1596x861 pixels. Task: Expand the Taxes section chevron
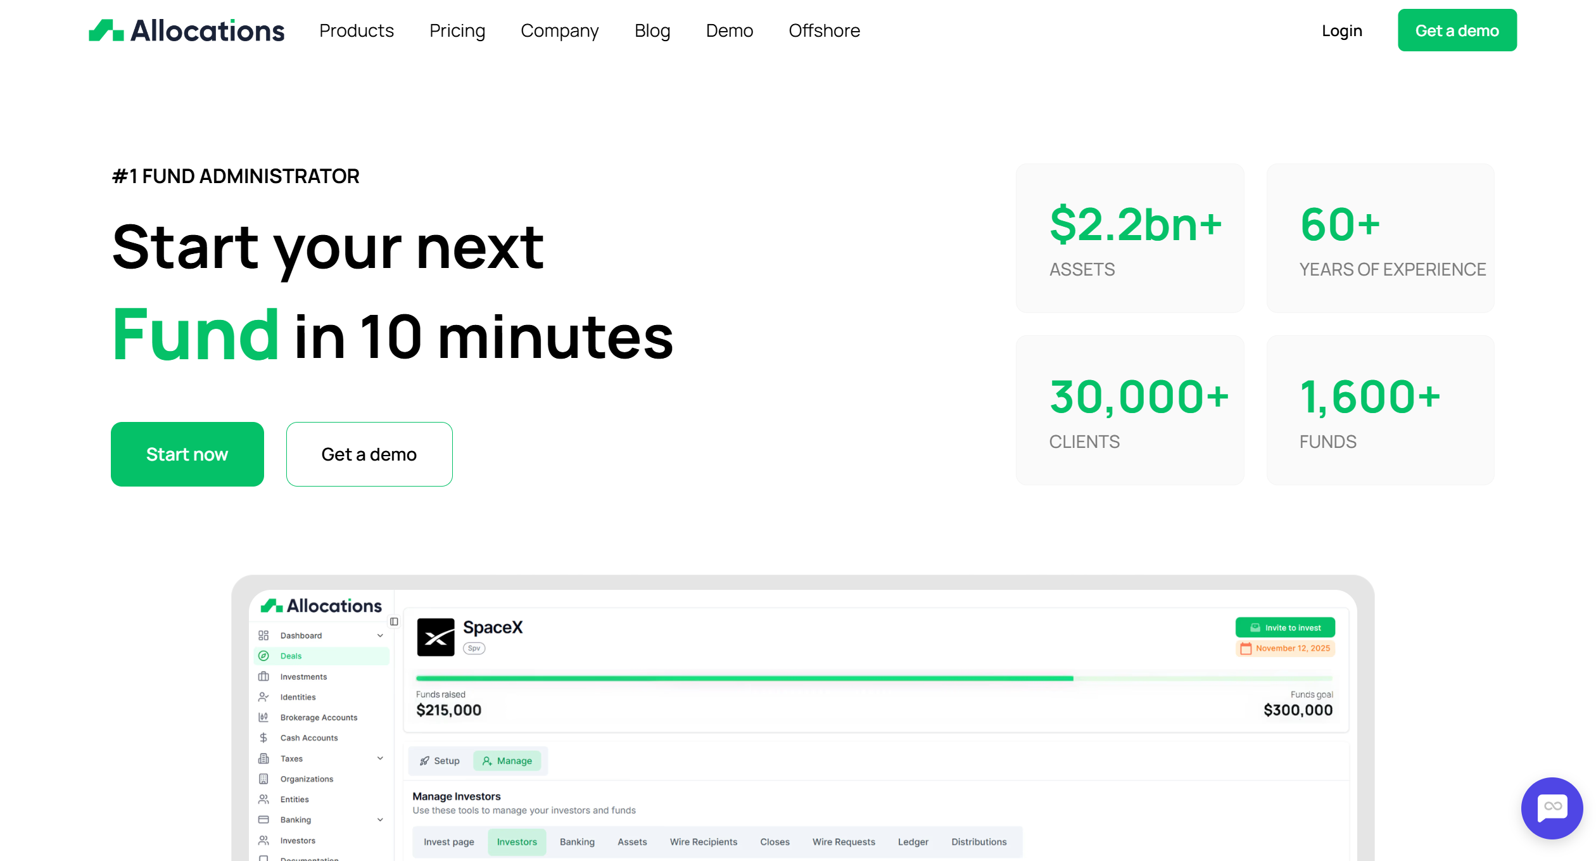click(x=380, y=758)
